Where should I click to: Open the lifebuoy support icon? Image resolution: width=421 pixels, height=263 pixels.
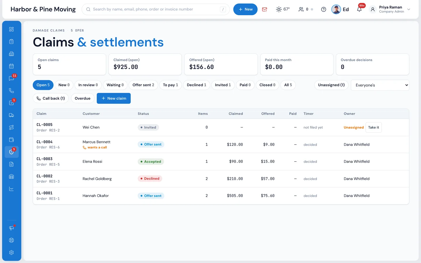[11, 240]
